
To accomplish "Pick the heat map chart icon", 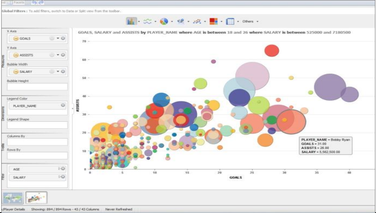I will coord(213,21).
